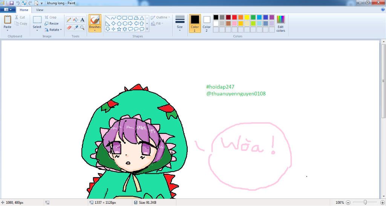
Task: Open the shape Fill dropdown
Action: (157, 23)
